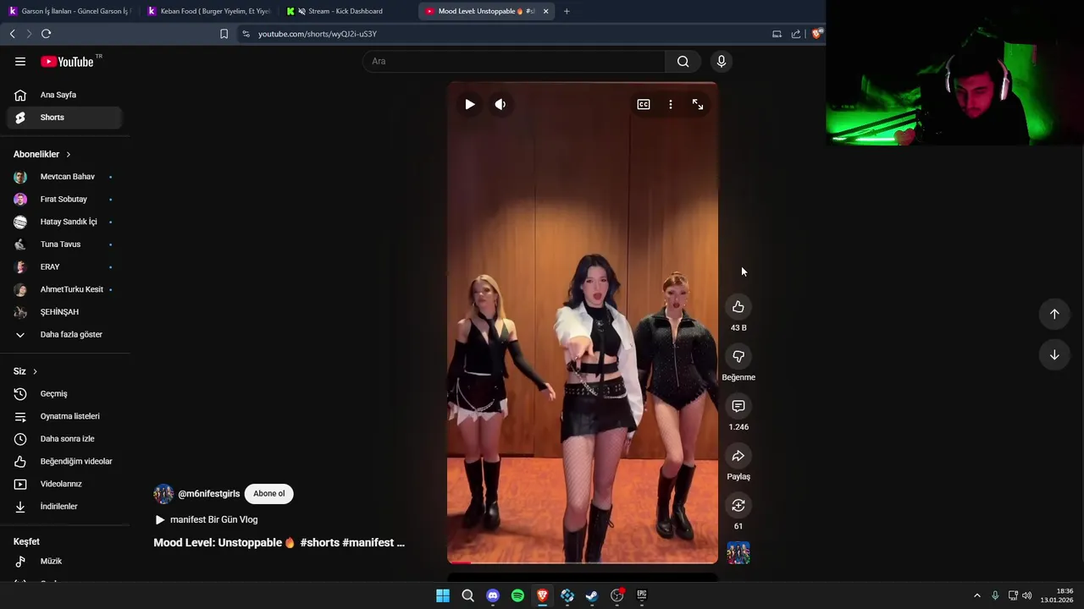
Task: Click the youtube.com/shorts address bar URL
Action: tap(318, 34)
